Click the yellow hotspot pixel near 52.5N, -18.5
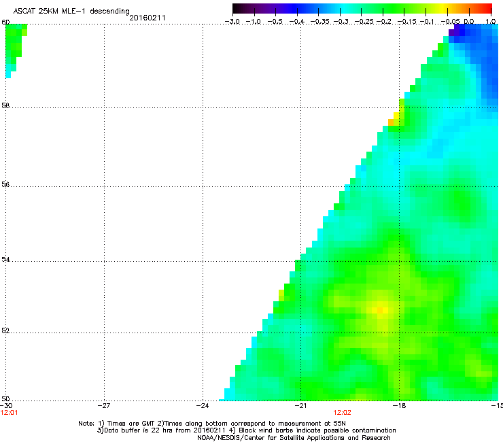 pyautogui.click(x=380, y=310)
